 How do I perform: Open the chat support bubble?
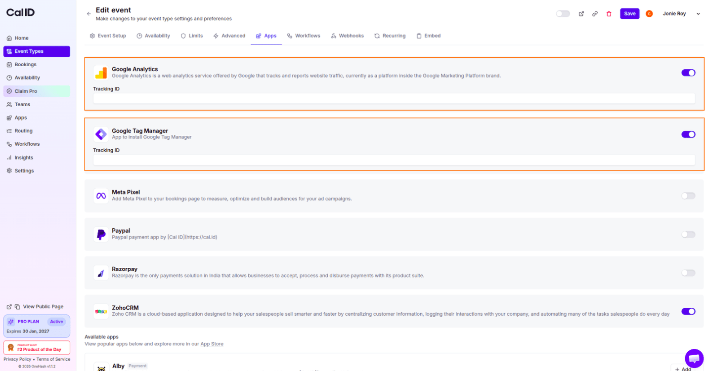click(x=694, y=358)
